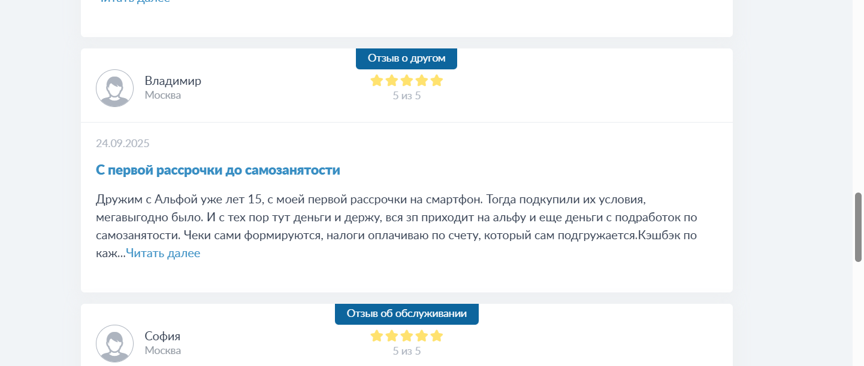Click the '5 из 5' score under София
This screenshot has width=864, height=366.
tap(407, 351)
